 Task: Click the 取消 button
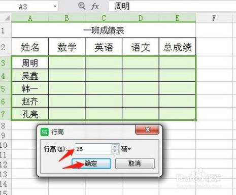(x=135, y=164)
